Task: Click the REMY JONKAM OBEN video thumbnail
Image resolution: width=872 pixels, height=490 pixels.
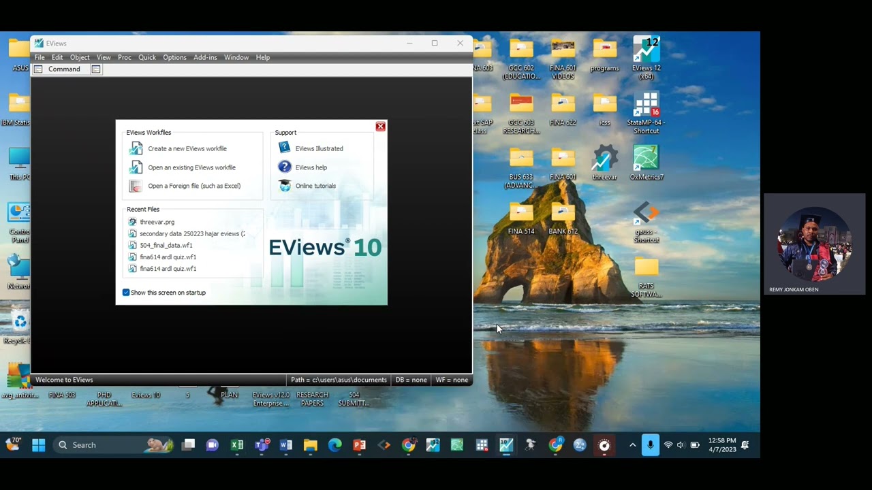Action: pyautogui.click(x=815, y=244)
